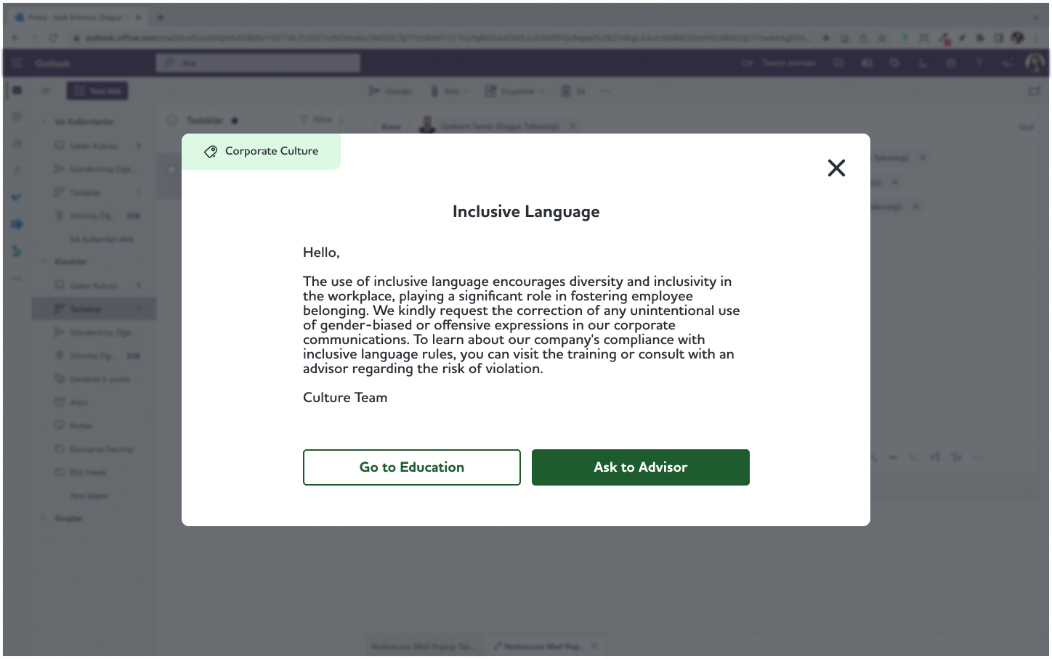
Task: Open the To Do checkmark app
Action: point(17,197)
